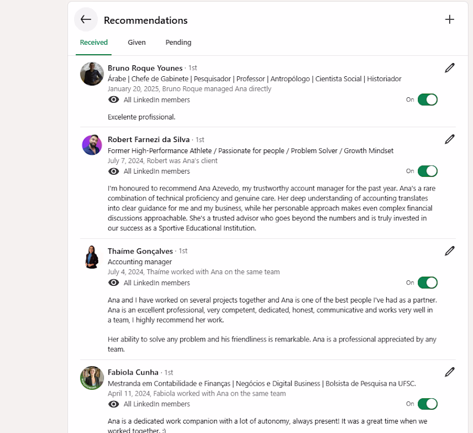The image size is (473, 433).
Task: Click eye visibility icon under Robert's recommendation
Action: 114,172
